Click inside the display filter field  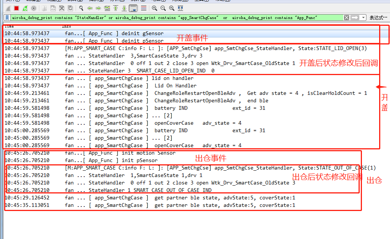click(177, 18)
